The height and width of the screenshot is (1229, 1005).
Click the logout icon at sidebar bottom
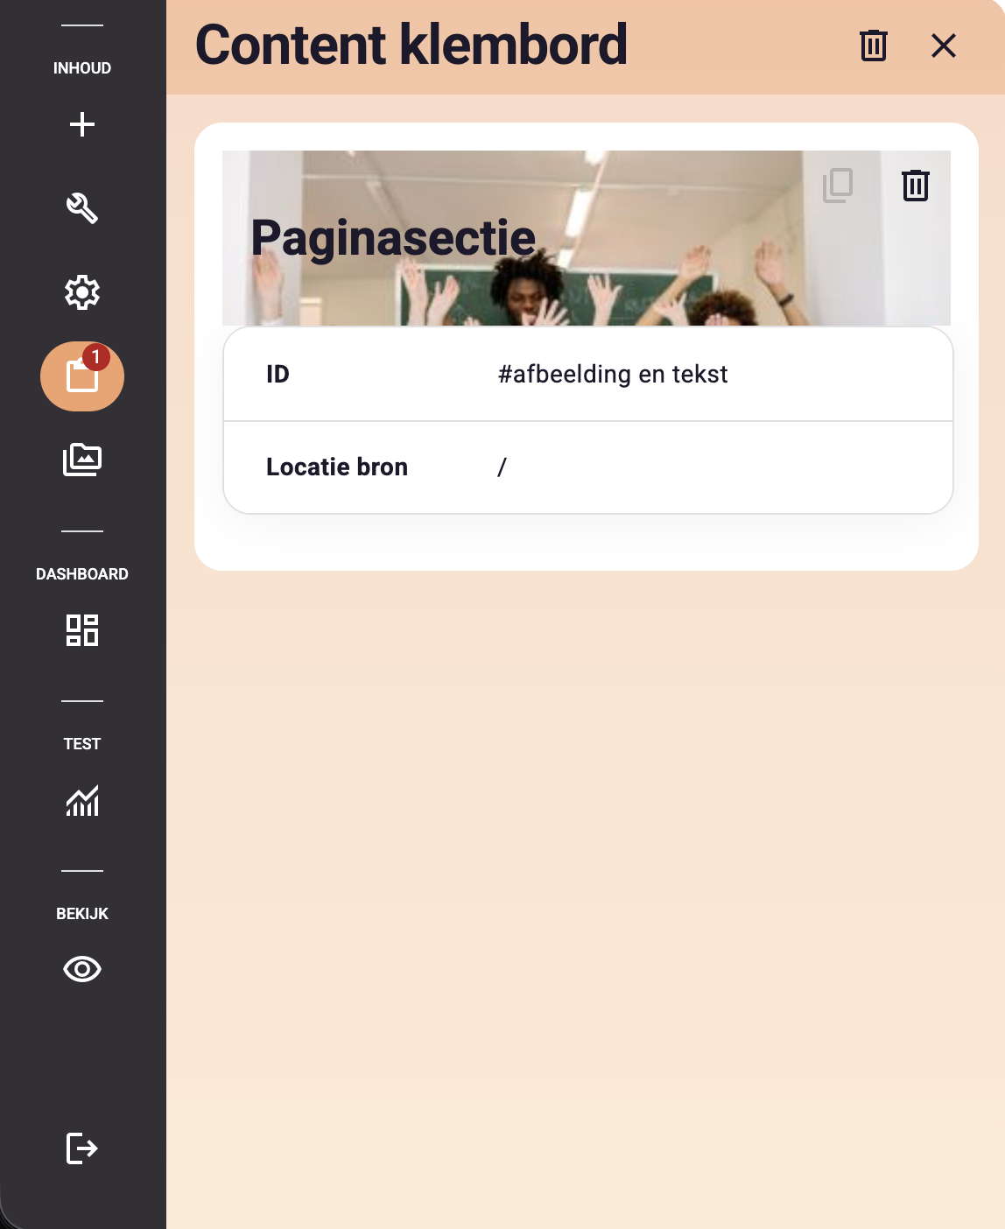coord(82,1148)
